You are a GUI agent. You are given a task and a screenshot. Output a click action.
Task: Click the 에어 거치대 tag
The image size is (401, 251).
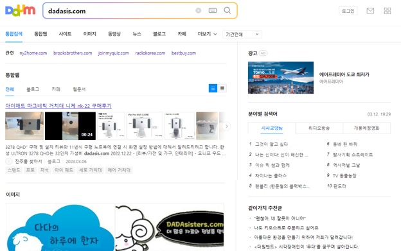click(x=119, y=170)
